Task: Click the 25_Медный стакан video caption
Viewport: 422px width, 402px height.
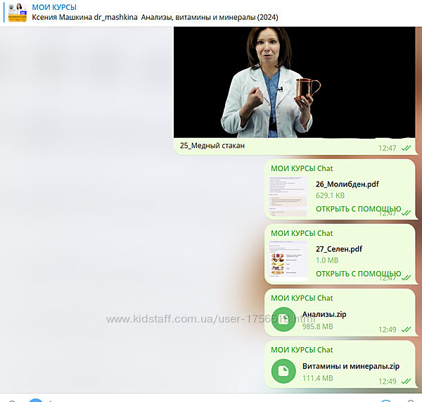Action: coord(212,146)
